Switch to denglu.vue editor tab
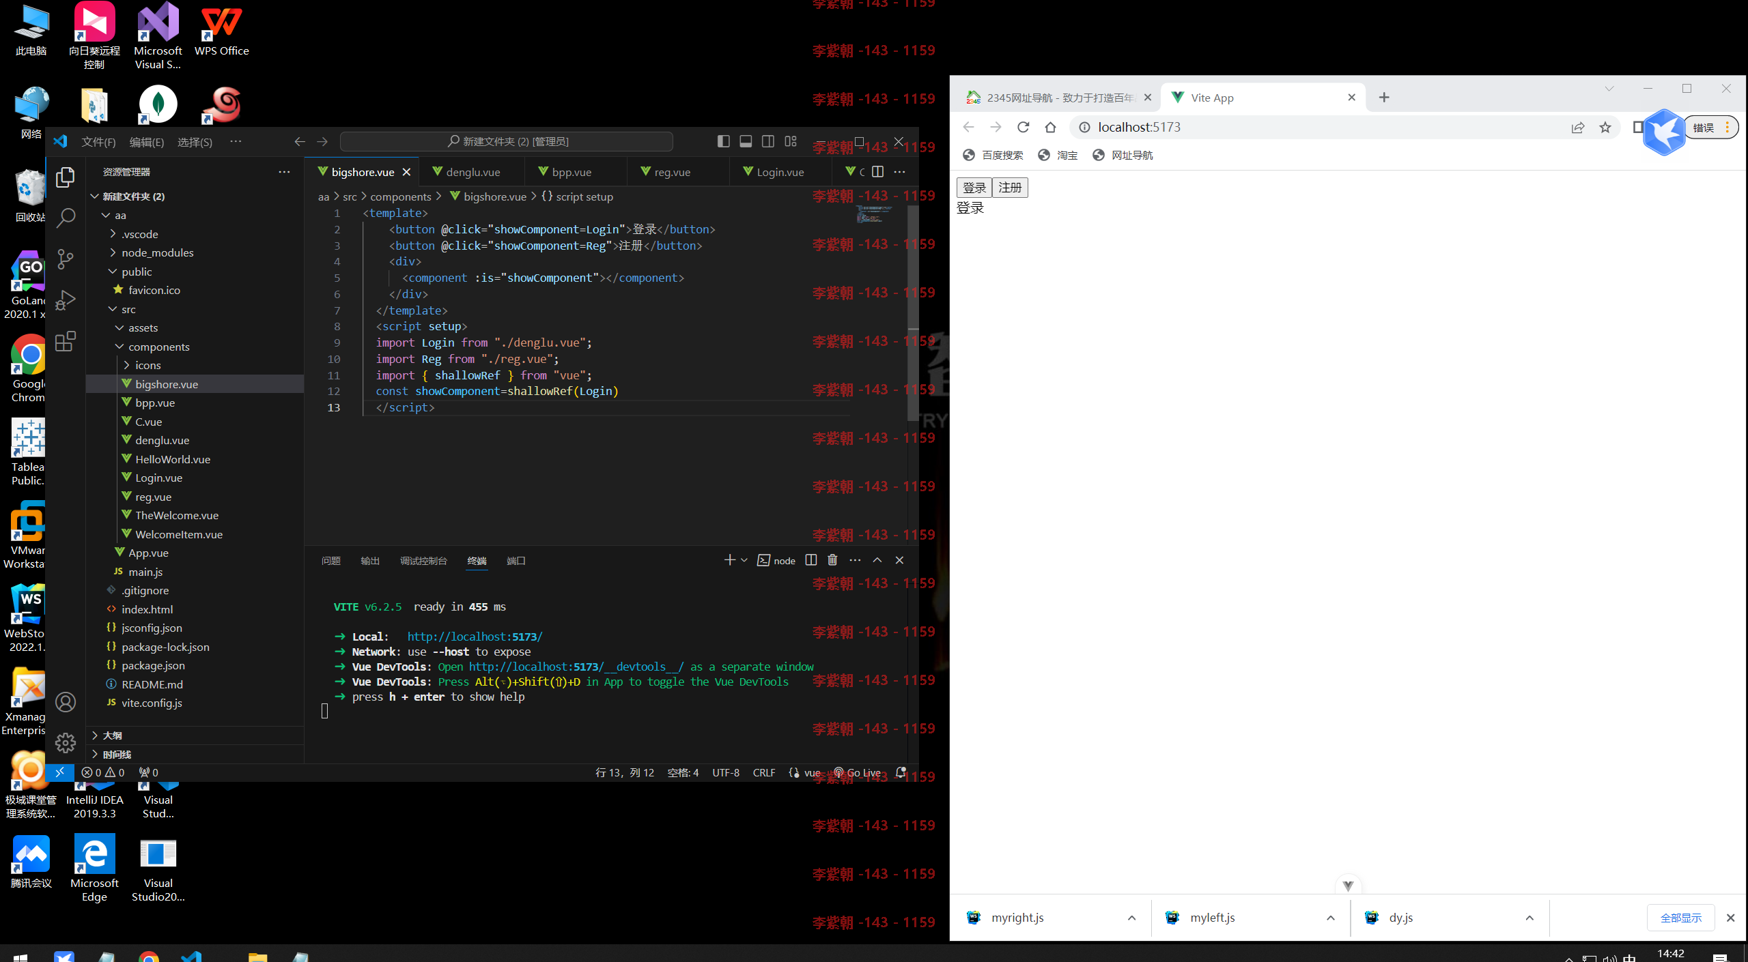The image size is (1748, 962). point(473,172)
